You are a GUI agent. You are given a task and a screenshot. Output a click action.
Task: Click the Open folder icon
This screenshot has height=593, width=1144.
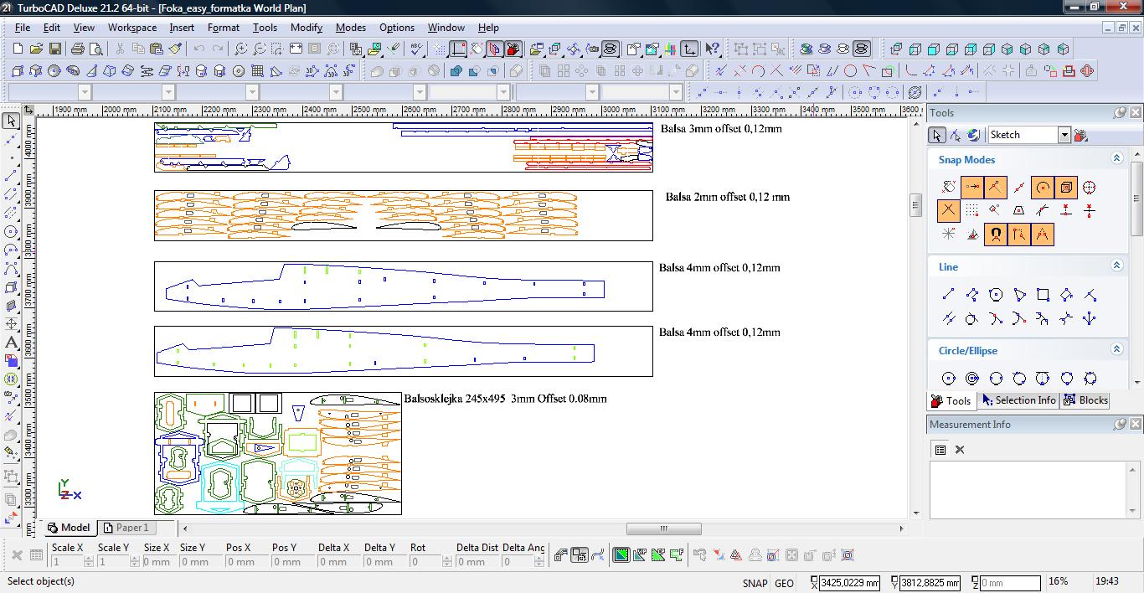coord(36,49)
